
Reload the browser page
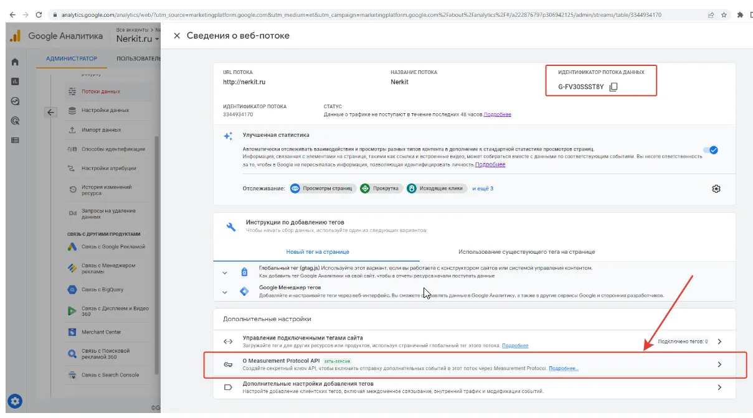[39, 14]
